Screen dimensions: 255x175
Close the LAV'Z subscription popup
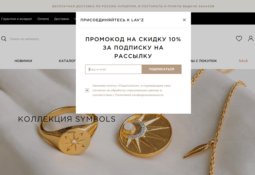(184, 20)
